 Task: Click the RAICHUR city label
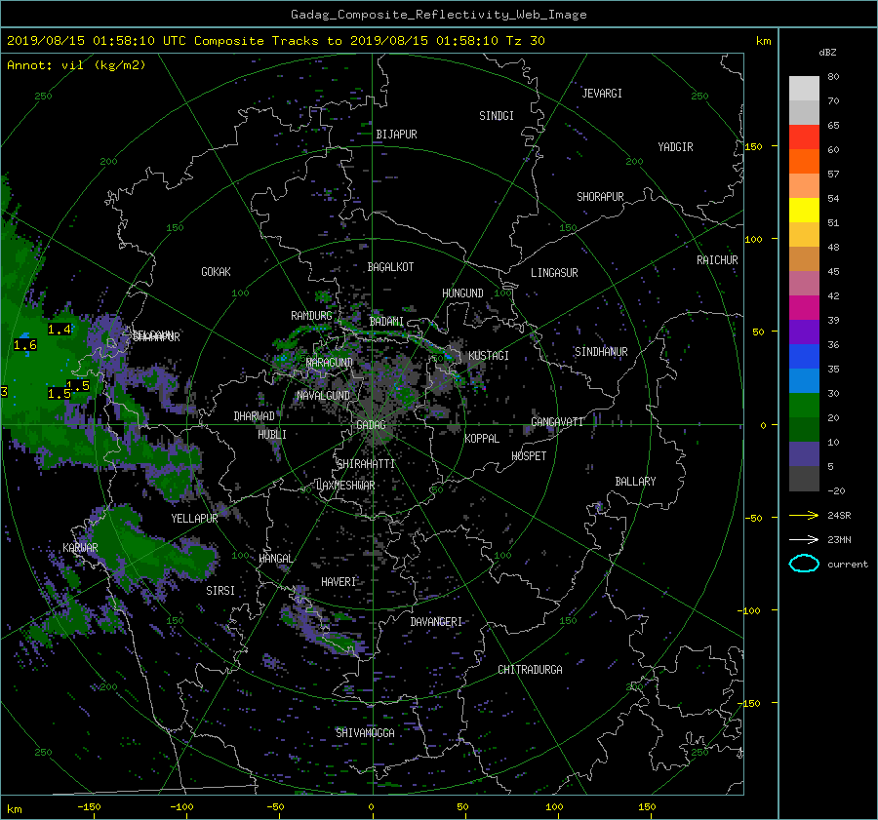pos(717,260)
